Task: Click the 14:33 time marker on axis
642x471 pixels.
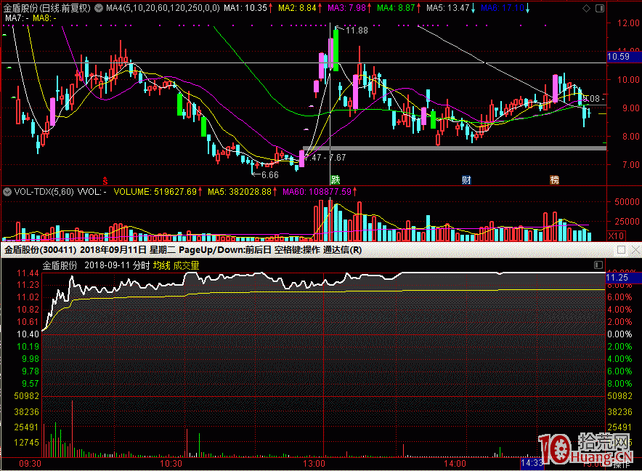Action: click(532, 462)
